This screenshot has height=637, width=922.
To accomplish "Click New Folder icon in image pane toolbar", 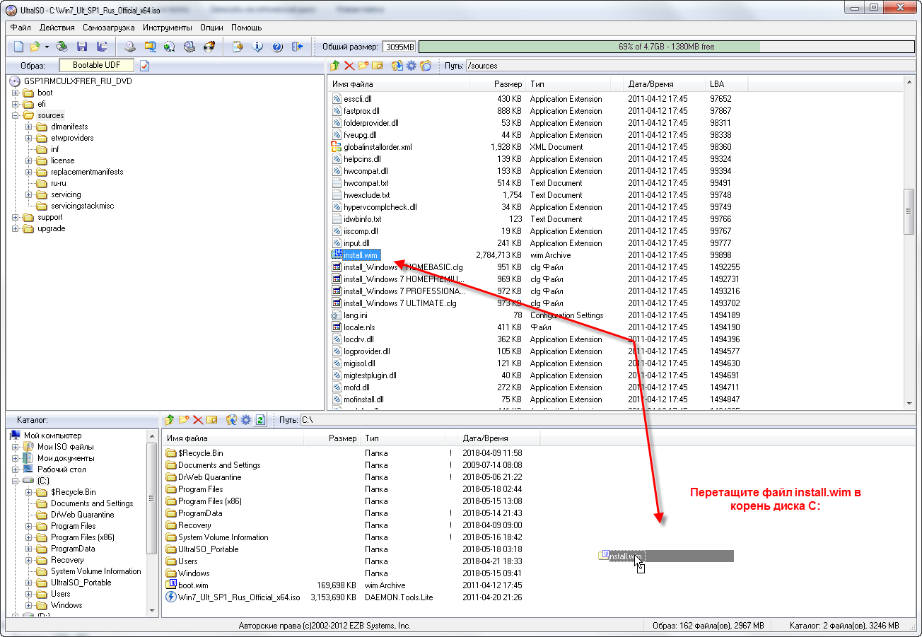I will pos(363,66).
